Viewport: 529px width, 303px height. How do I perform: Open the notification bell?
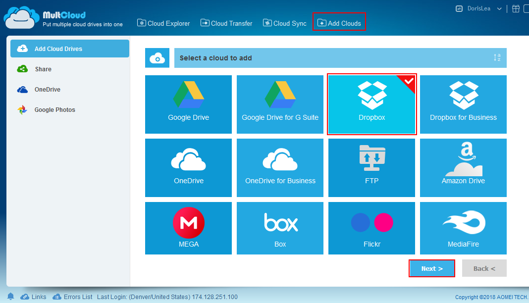11,296
